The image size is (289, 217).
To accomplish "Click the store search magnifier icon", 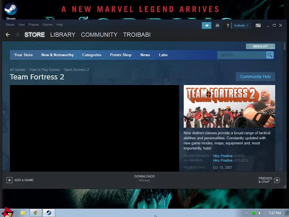I will click(x=270, y=55).
